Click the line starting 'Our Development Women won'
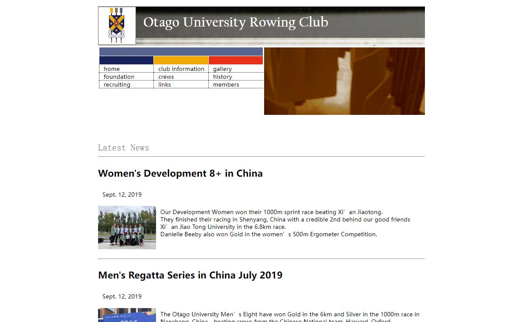Screen dimensions: 523x322 (x=272, y=212)
